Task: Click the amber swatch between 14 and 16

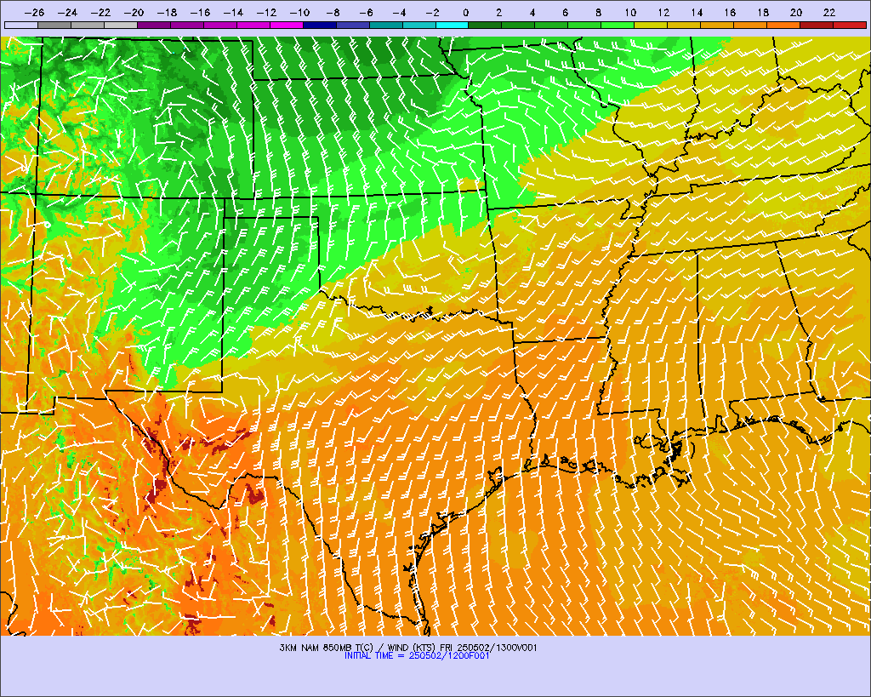Action: pos(717,25)
